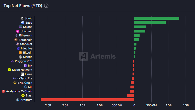Click the Solana logo icon
This screenshot has height=110, width=195.
[x=20, y=27]
